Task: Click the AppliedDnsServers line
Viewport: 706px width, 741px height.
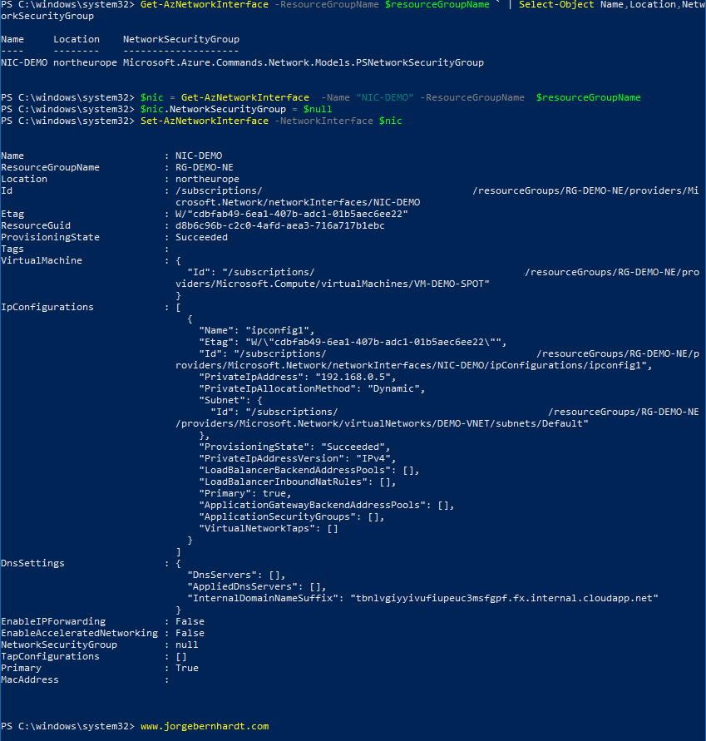Action: click(257, 586)
